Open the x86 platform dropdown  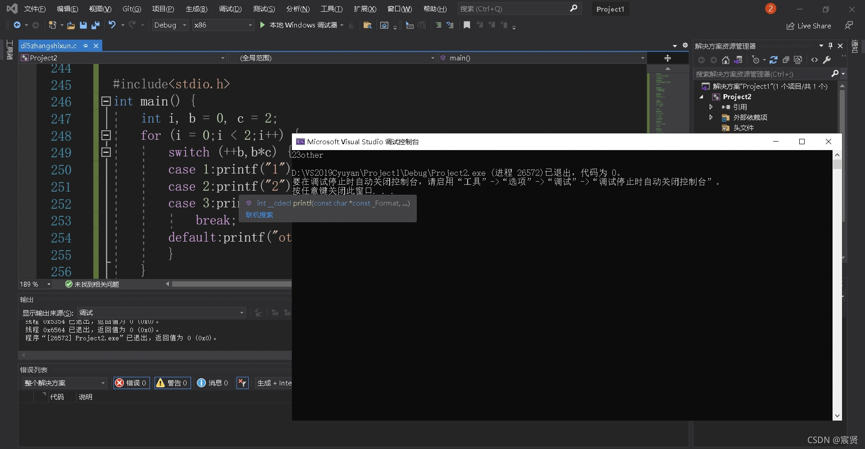pos(223,25)
